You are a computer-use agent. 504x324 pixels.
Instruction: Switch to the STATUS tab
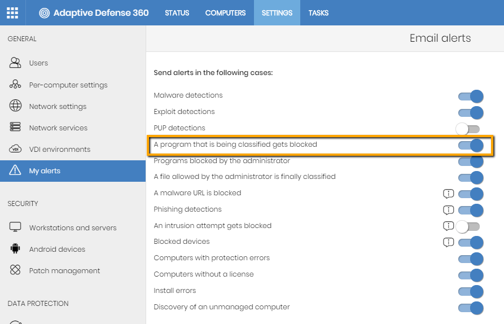click(x=177, y=13)
